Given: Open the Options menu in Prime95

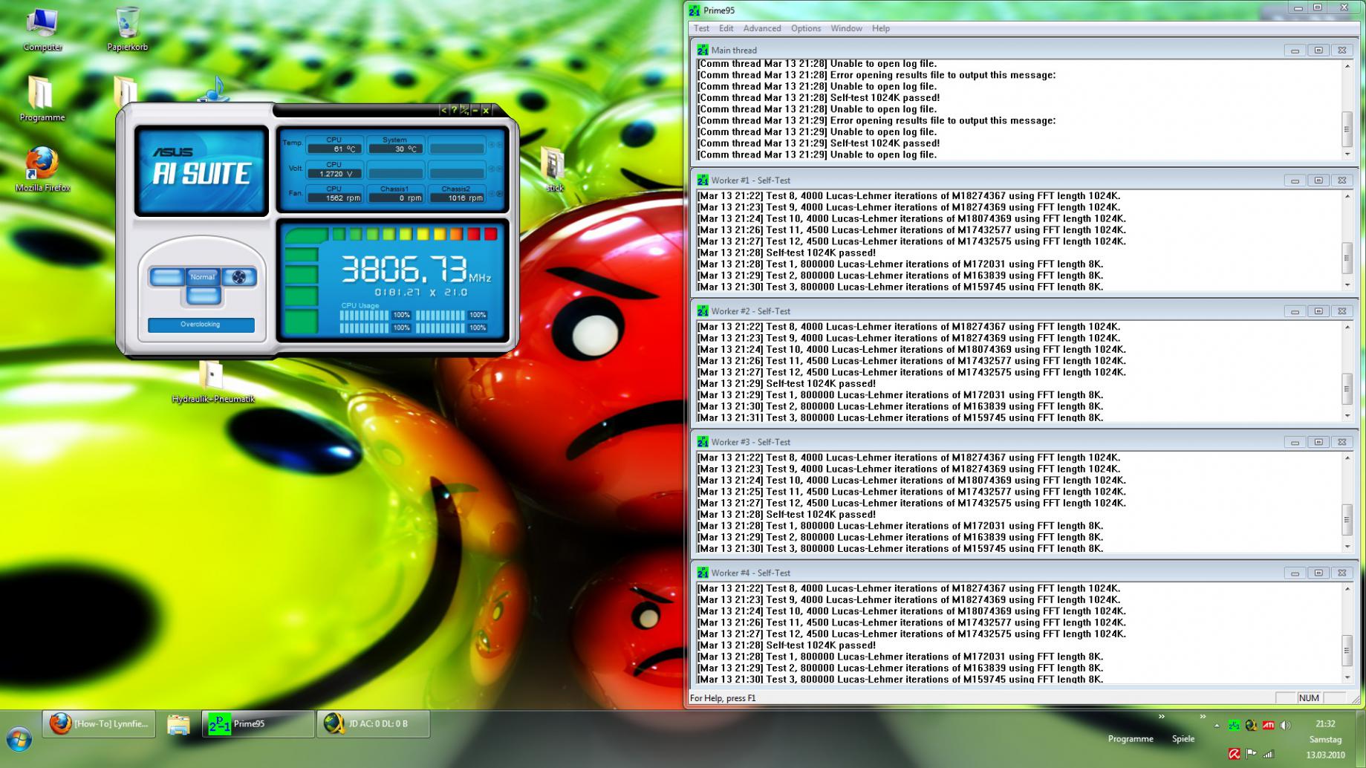Looking at the screenshot, I should (x=806, y=28).
